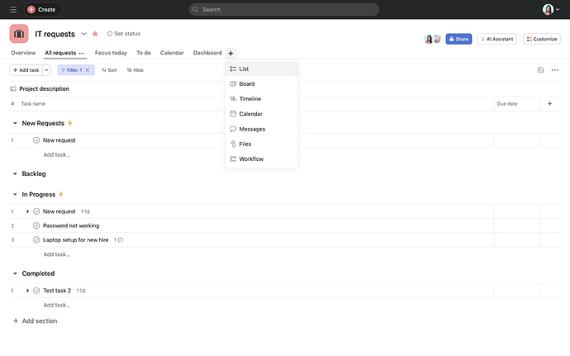Expand subtasks of Test task 2
The width and height of the screenshot is (570, 356).
(x=27, y=291)
